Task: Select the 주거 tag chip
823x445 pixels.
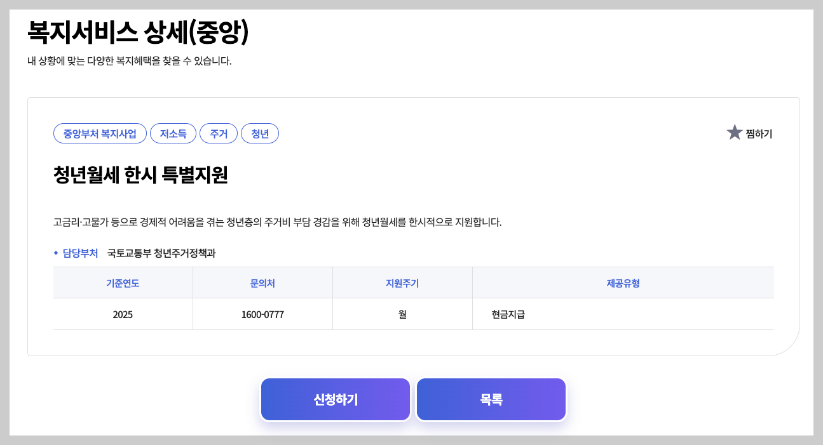Action: click(x=219, y=133)
